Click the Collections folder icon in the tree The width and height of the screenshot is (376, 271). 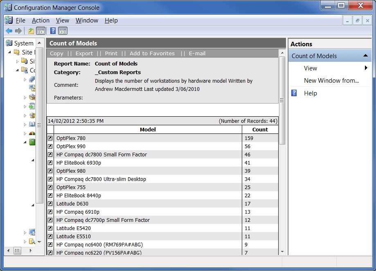point(24,70)
